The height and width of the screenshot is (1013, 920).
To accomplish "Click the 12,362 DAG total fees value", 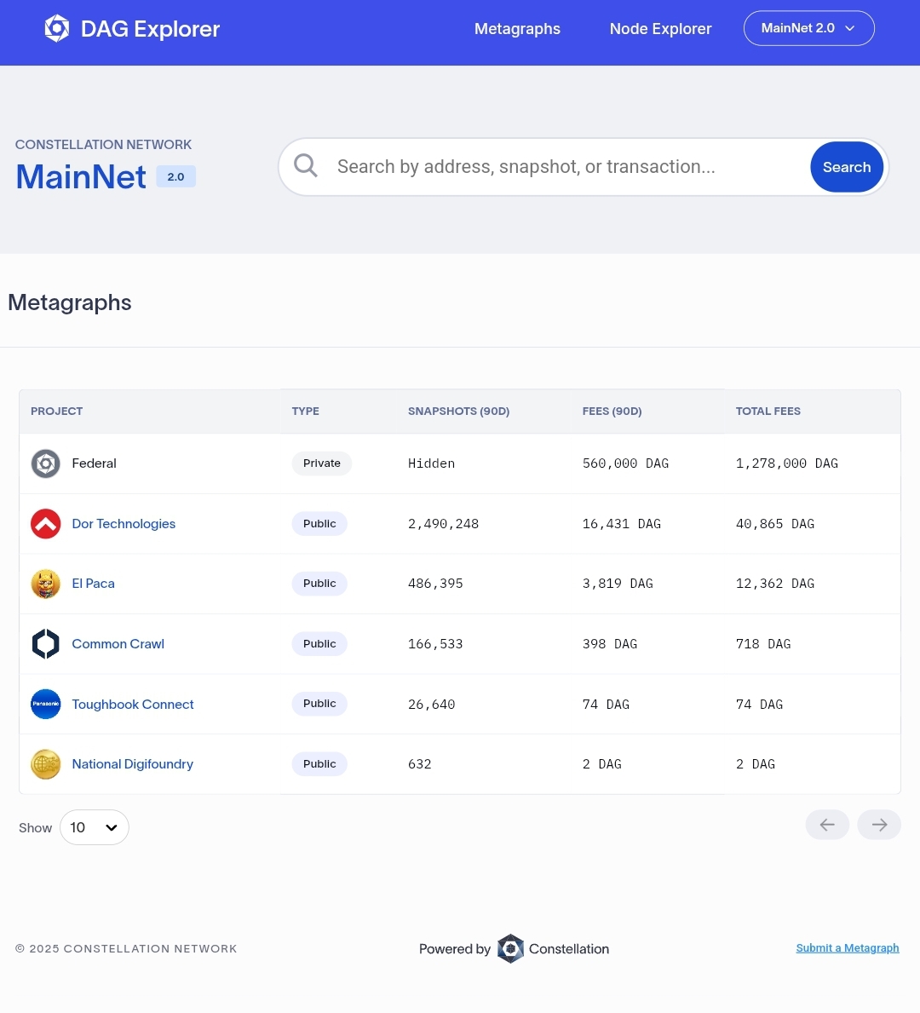I will tap(775, 584).
